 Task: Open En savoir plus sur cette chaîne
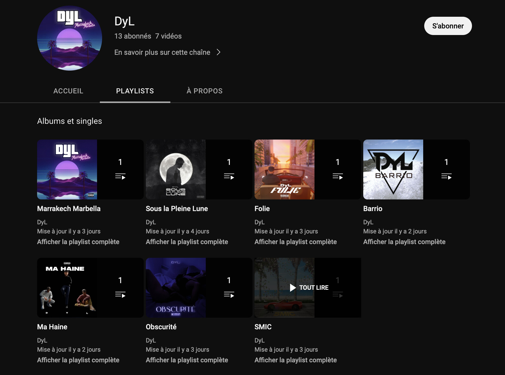[162, 52]
